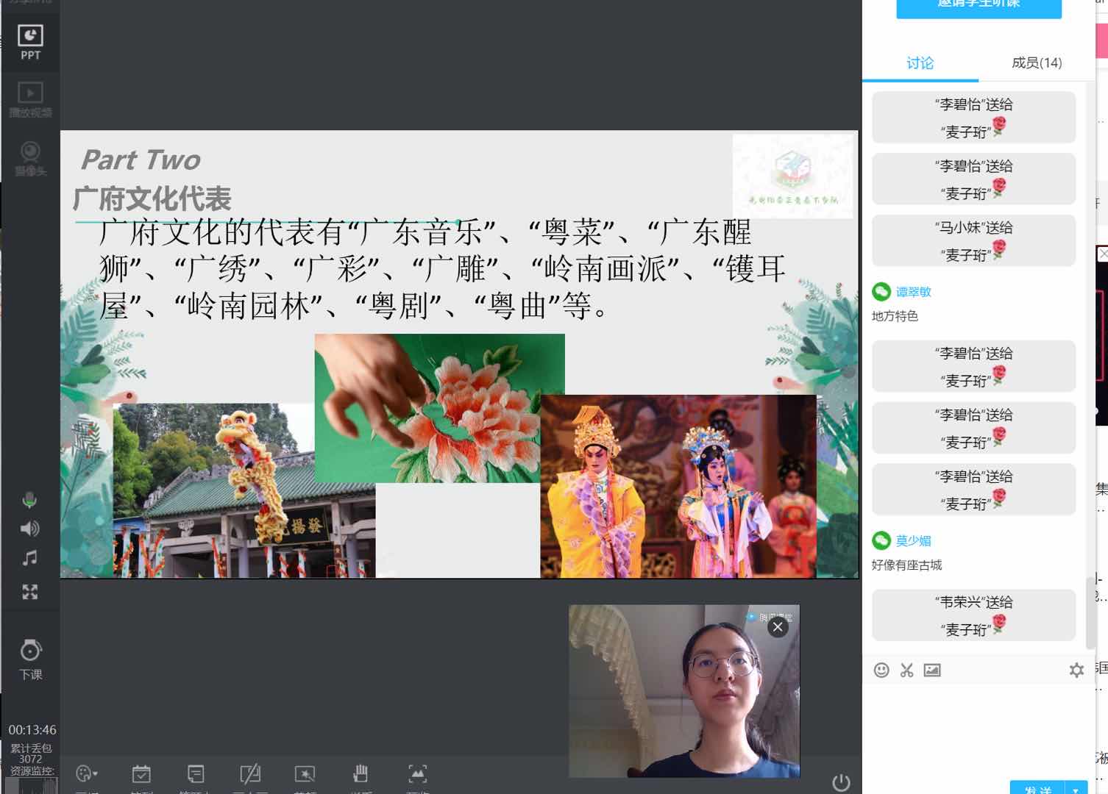Click the scissors screenshot icon

pos(906,670)
